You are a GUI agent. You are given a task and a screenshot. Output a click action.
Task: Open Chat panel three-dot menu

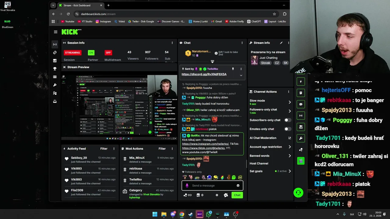pos(242,43)
